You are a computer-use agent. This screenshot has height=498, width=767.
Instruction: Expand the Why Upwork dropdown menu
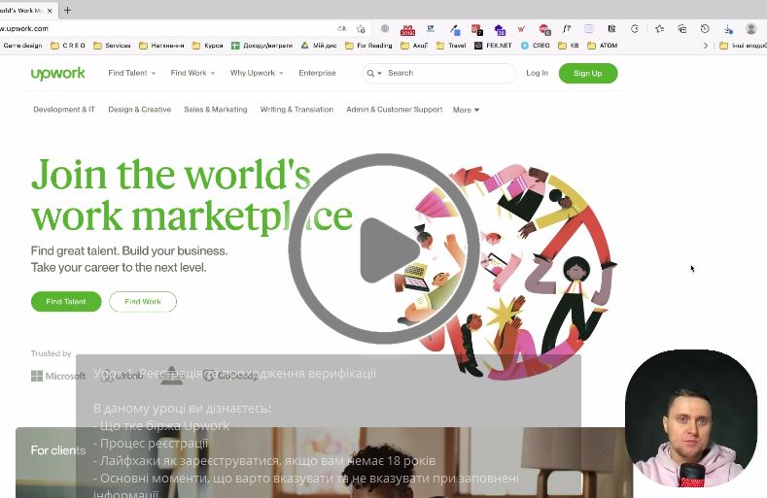(257, 73)
